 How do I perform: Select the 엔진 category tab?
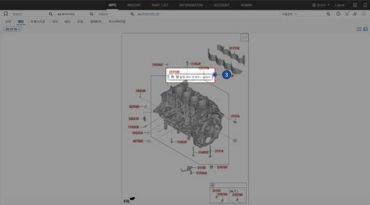(21, 21)
